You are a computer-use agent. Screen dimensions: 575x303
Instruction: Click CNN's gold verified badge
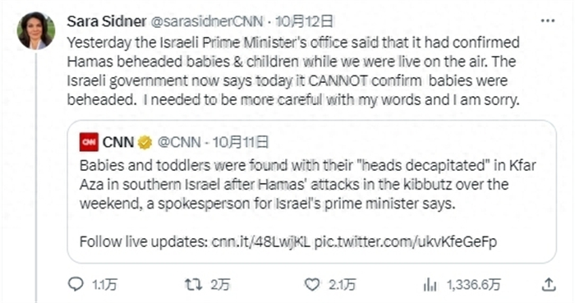(x=145, y=142)
